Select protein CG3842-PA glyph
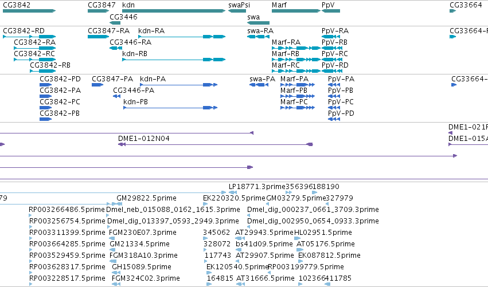The width and height of the screenshot is (488, 287). [x=46, y=96]
